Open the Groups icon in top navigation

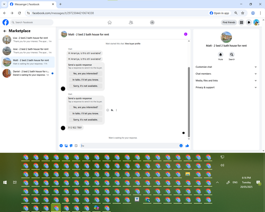tap(152, 22)
